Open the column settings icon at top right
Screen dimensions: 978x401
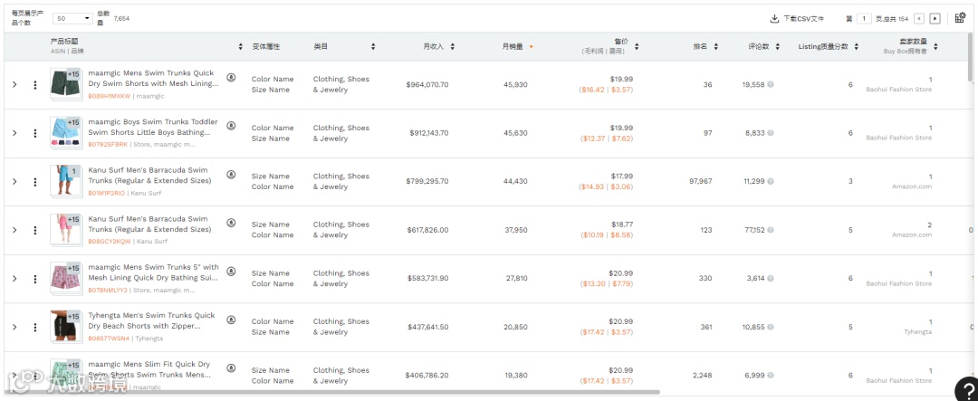point(960,18)
